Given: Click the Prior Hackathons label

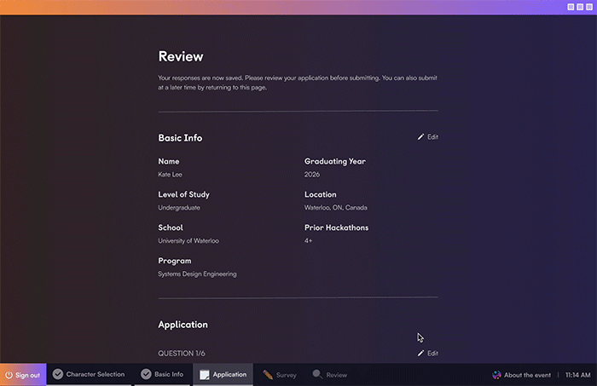Looking at the screenshot, I should [337, 228].
